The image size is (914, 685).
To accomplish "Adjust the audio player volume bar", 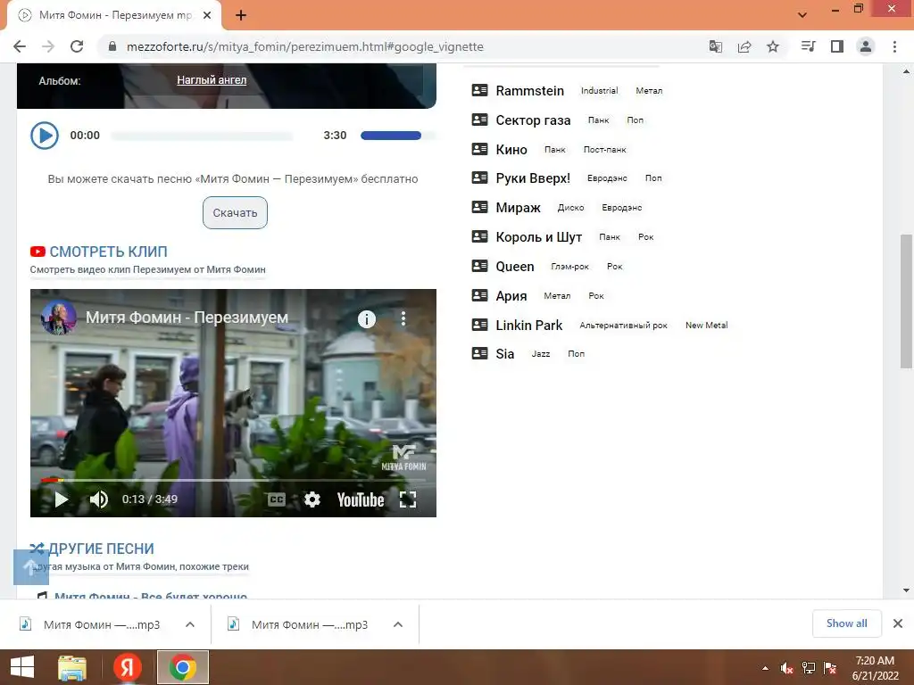I will coord(397,136).
